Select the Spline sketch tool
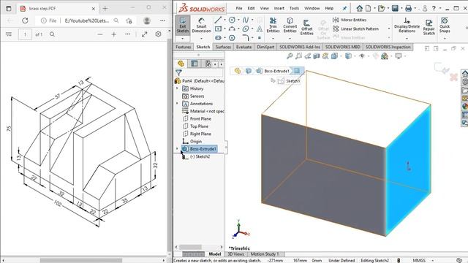468x263 pixels. (246, 20)
